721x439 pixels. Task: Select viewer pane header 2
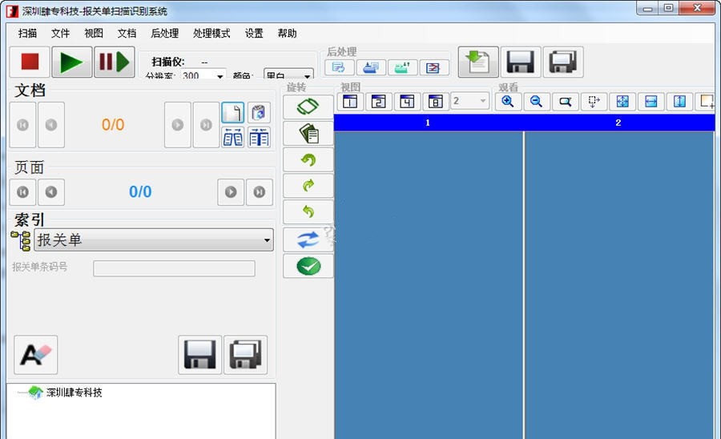[618, 123]
